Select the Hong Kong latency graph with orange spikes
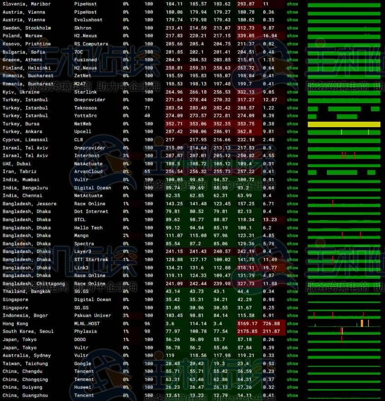Image resolution: width=385 pixels, height=401 pixels. [x=344, y=323]
